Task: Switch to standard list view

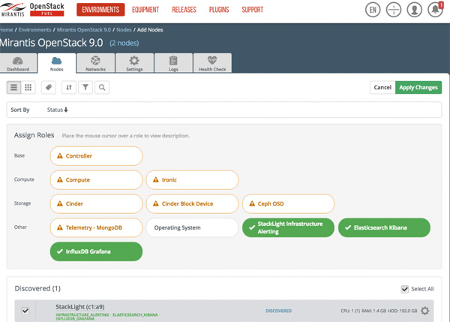Action: [x=13, y=87]
